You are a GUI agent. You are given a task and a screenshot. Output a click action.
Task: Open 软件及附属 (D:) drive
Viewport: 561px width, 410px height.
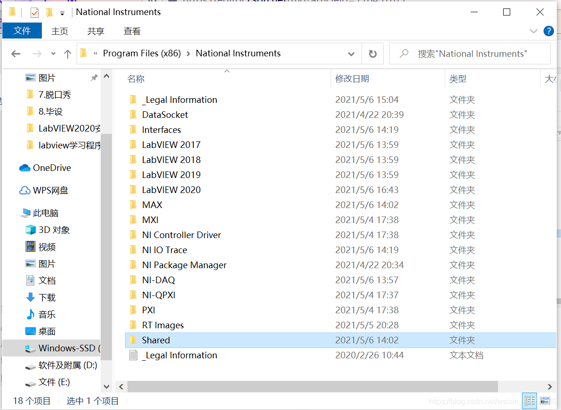point(68,365)
